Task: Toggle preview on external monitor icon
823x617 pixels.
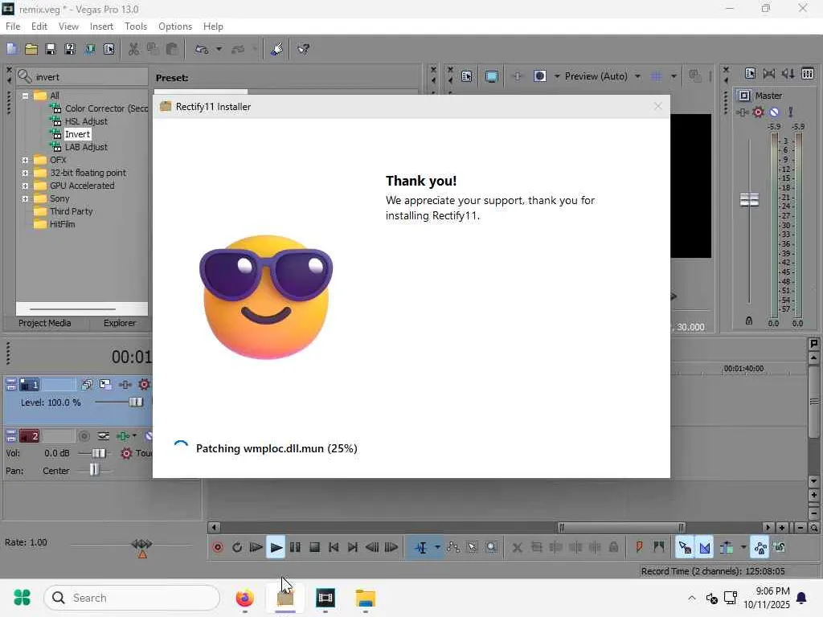Action: point(491,76)
